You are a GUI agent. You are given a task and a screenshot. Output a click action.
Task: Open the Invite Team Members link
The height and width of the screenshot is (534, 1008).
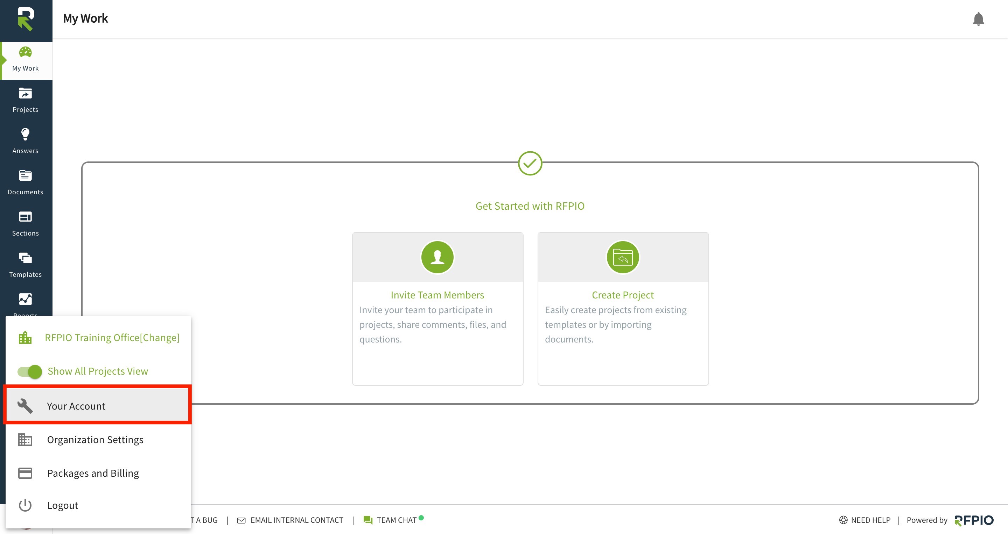437,295
